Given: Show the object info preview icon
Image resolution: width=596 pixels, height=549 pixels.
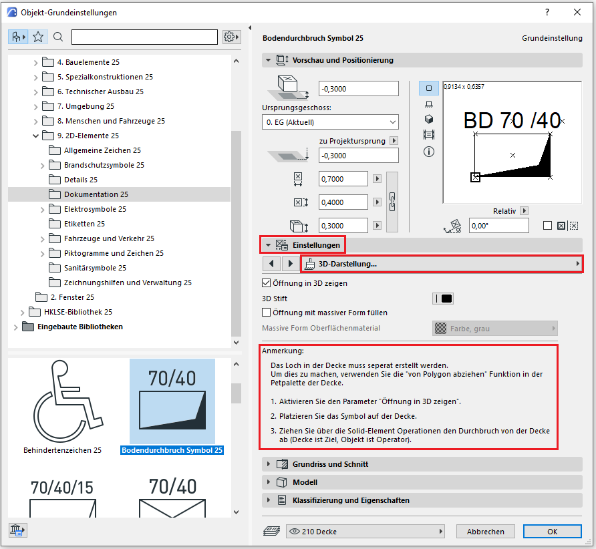Looking at the screenshot, I should pos(428,152).
